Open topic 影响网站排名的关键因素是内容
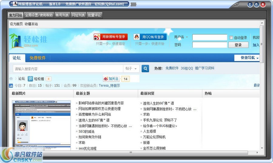Image resolution: width=273 pixels, height=163 pixels. (101, 103)
